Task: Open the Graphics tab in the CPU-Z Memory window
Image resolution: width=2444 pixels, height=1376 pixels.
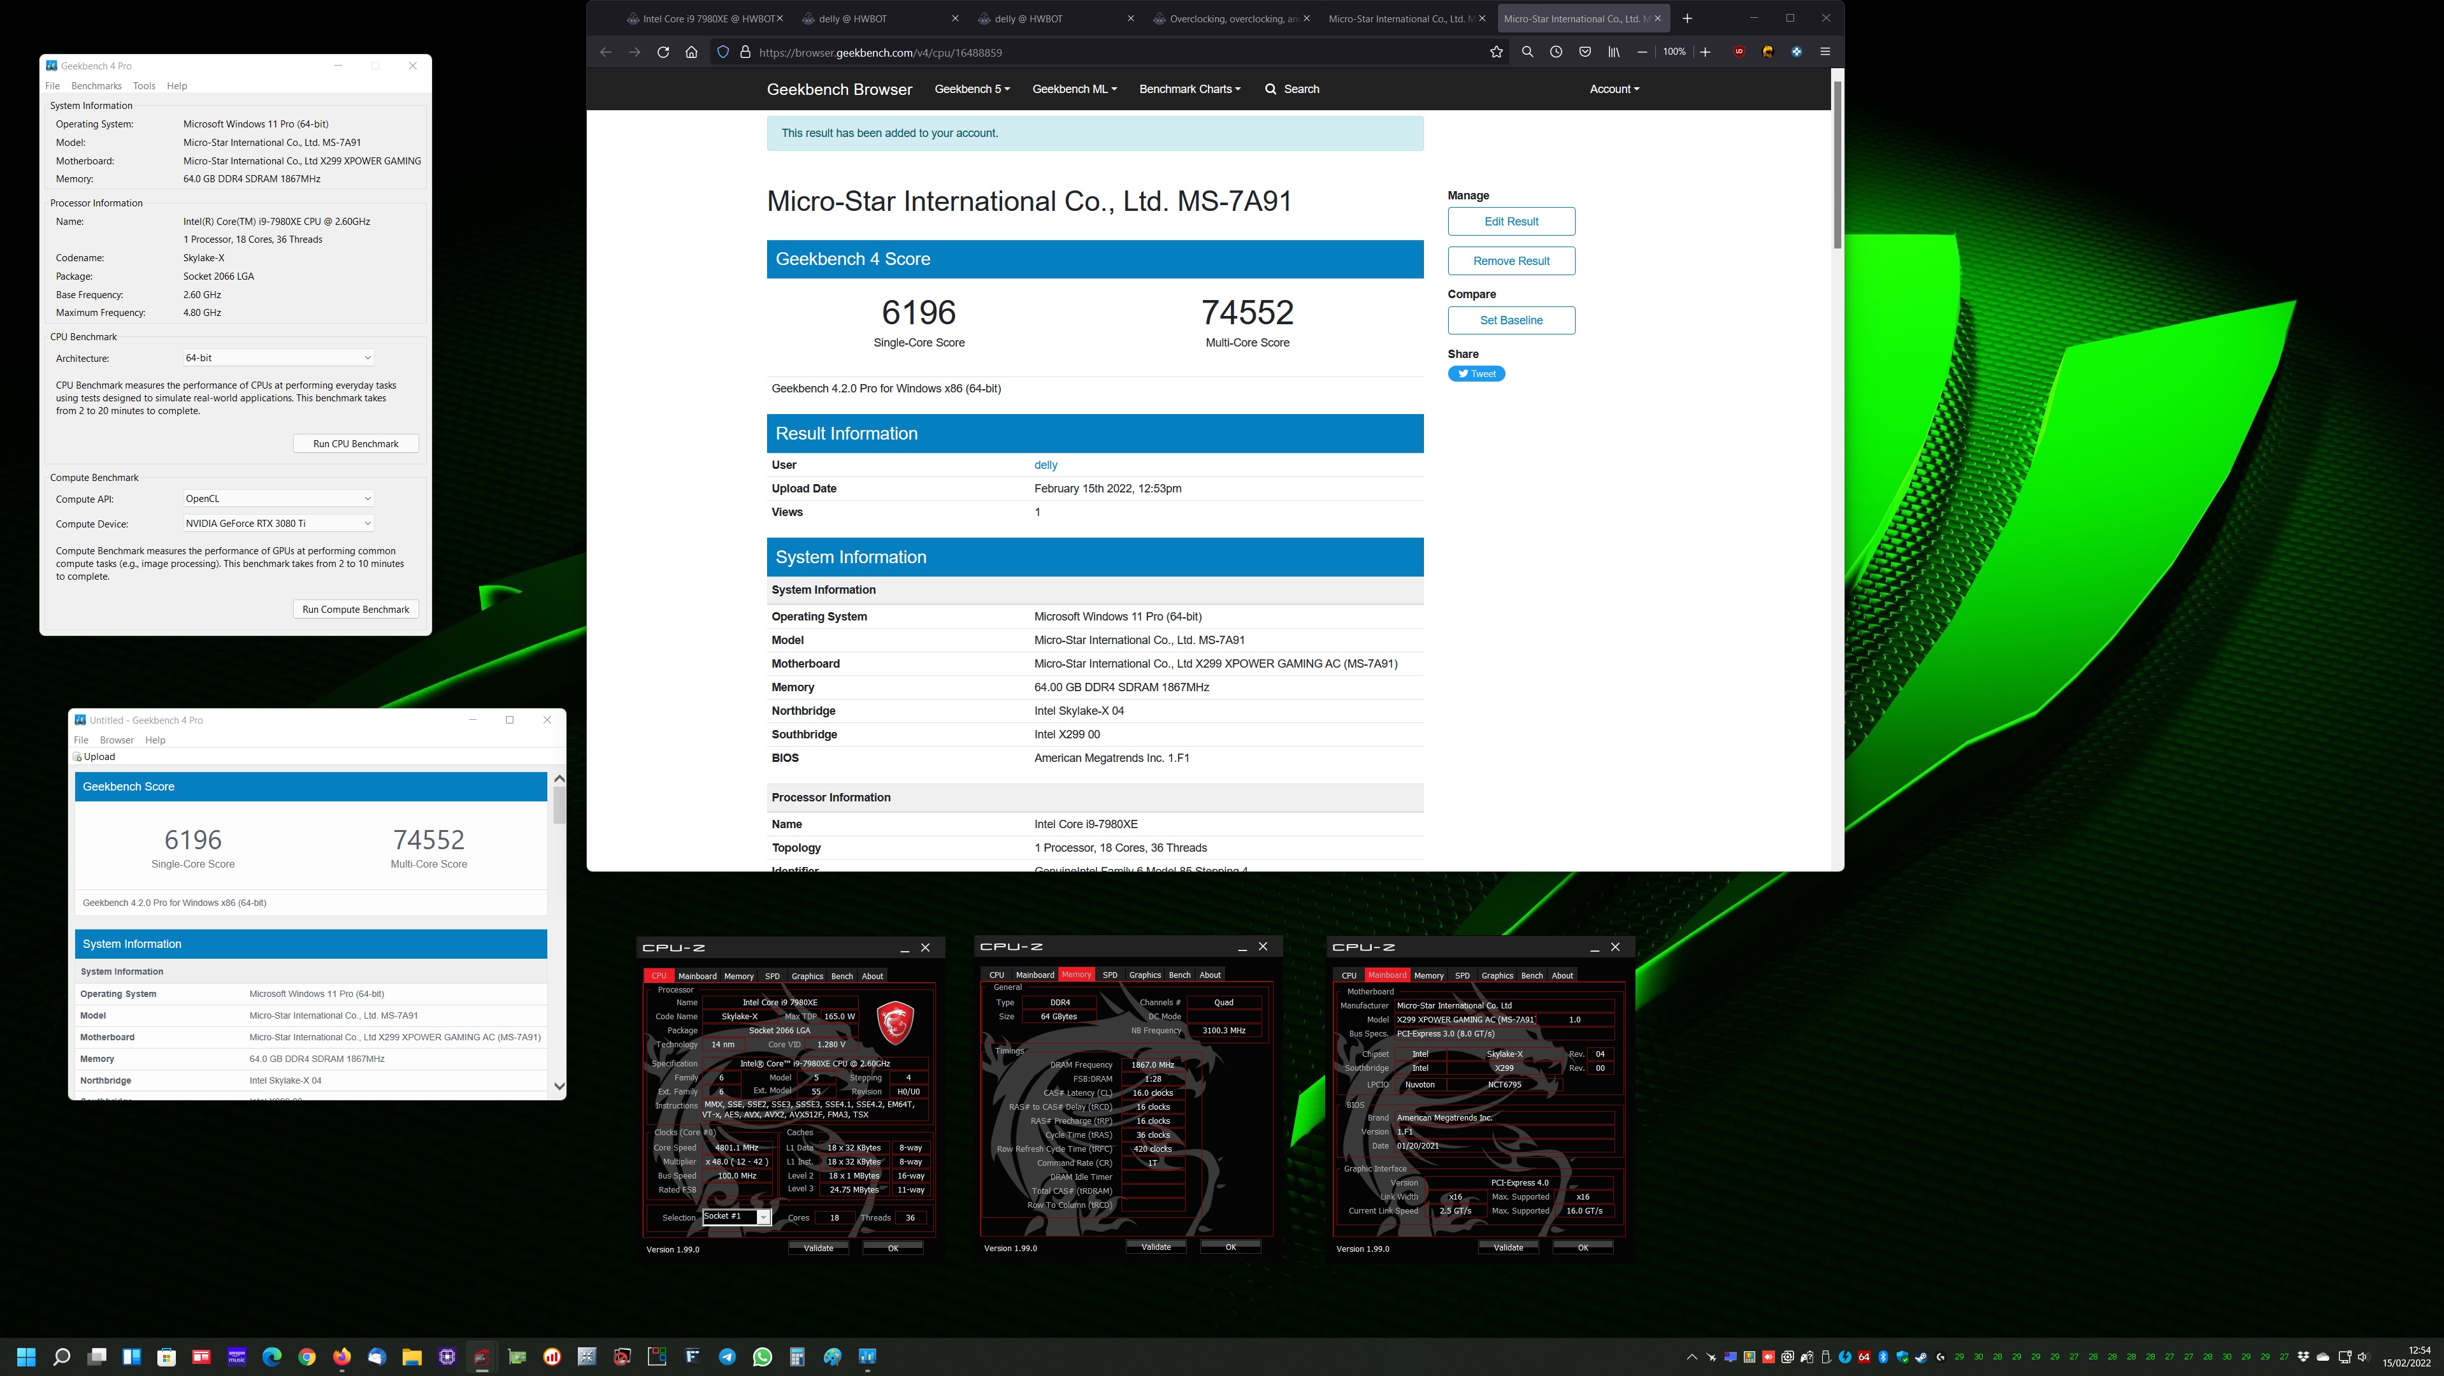Action: point(1144,975)
